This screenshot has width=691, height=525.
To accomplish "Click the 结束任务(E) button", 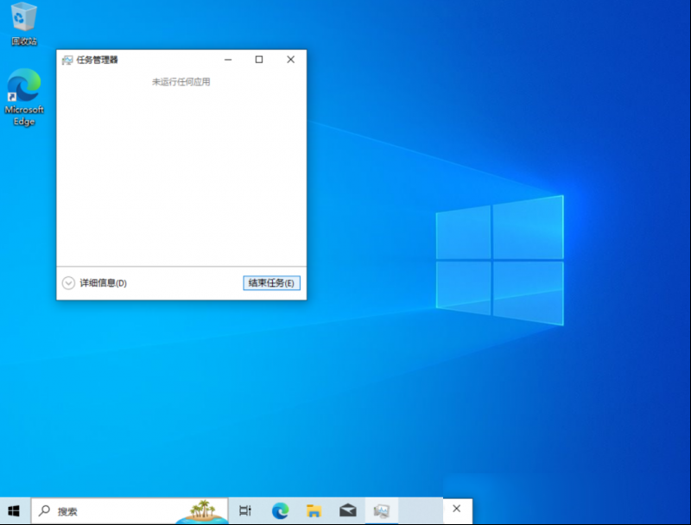I will [x=271, y=282].
